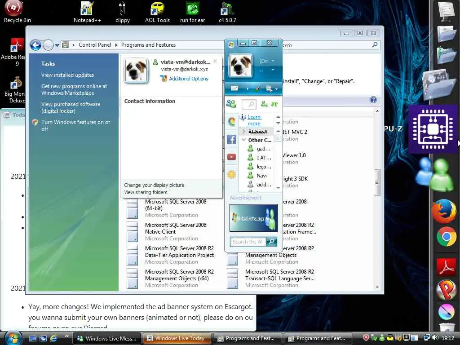Click Programs and Features breadcrumb segment

(148, 45)
